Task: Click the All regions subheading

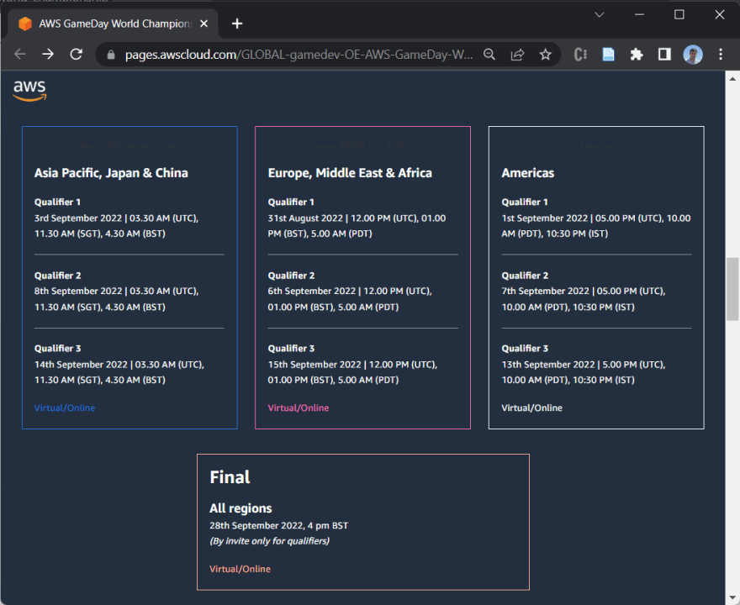Action: pos(240,508)
